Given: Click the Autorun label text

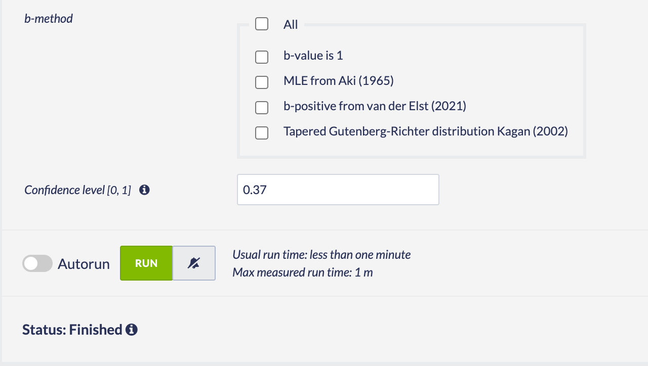Looking at the screenshot, I should tap(84, 264).
